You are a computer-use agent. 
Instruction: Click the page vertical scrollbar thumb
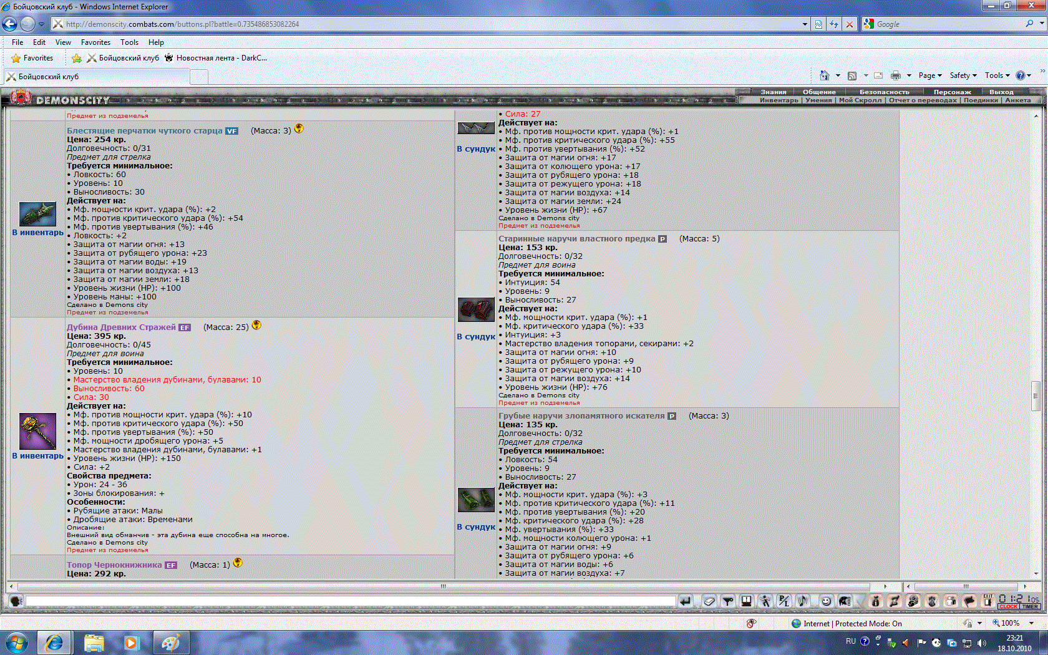(1036, 395)
